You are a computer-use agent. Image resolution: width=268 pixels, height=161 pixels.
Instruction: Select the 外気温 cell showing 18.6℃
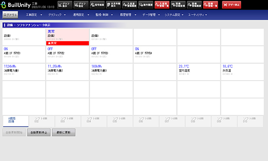click(242, 72)
